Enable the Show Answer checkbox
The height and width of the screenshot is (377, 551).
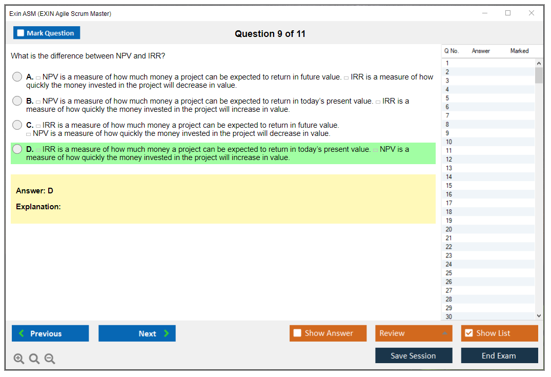(x=297, y=333)
